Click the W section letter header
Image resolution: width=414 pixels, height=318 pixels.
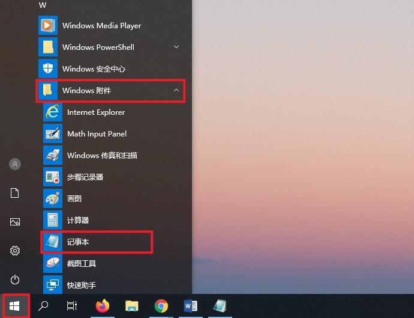pyautogui.click(x=43, y=5)
